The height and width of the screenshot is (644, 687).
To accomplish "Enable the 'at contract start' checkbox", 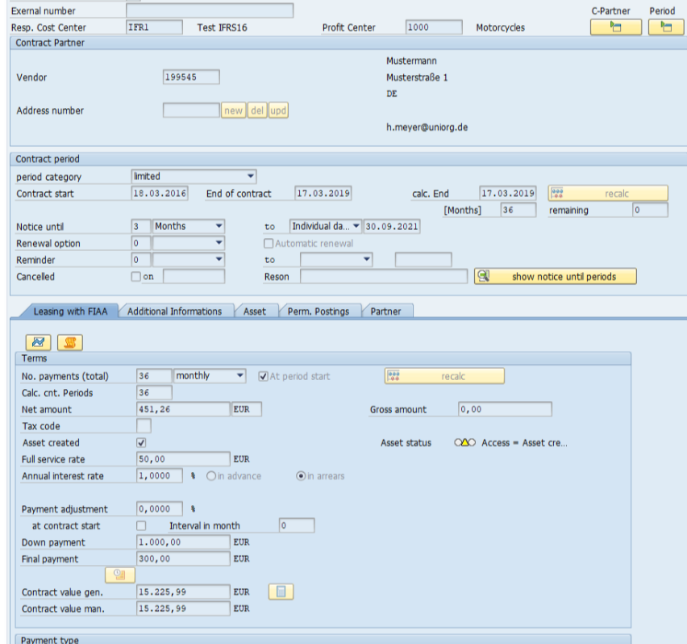I will point(142,525).
